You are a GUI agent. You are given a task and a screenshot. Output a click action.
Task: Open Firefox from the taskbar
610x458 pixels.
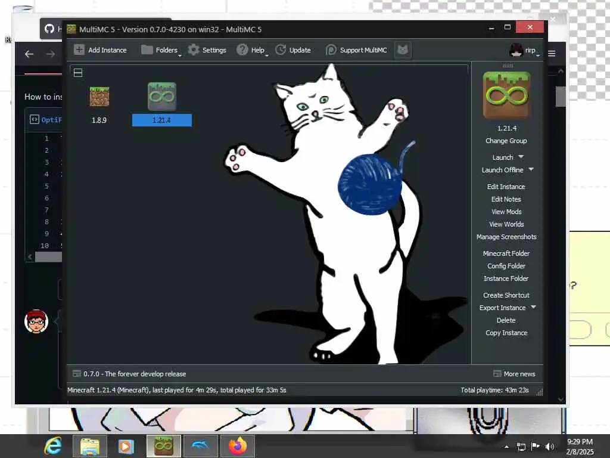coord(238,446)
